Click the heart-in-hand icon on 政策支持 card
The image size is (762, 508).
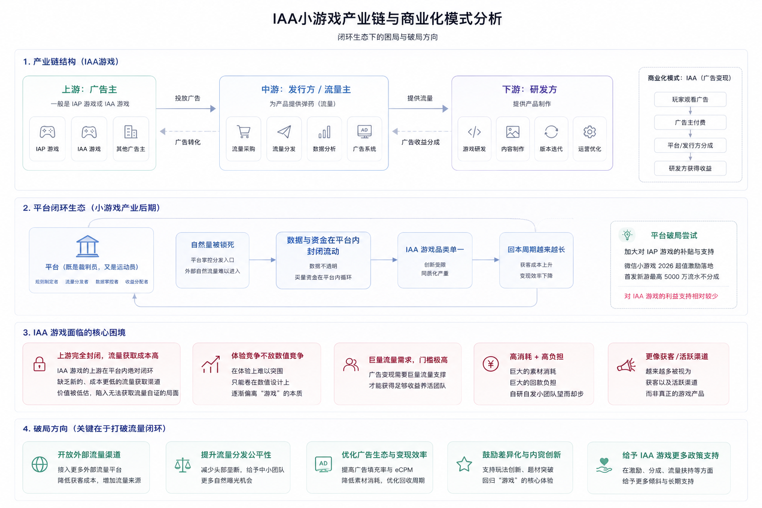coord(604,465)
